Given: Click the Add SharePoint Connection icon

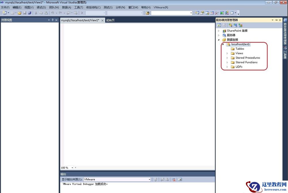Looking at the screenshot, I should tap(240, 25).
